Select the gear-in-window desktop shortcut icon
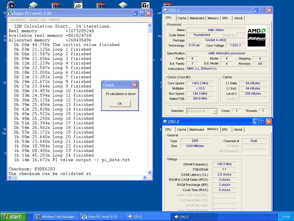This screenshot has width=294, height=221. [78, 5]
